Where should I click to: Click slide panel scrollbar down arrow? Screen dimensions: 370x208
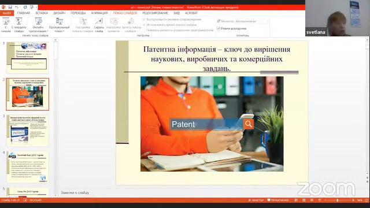pos(55,195)
